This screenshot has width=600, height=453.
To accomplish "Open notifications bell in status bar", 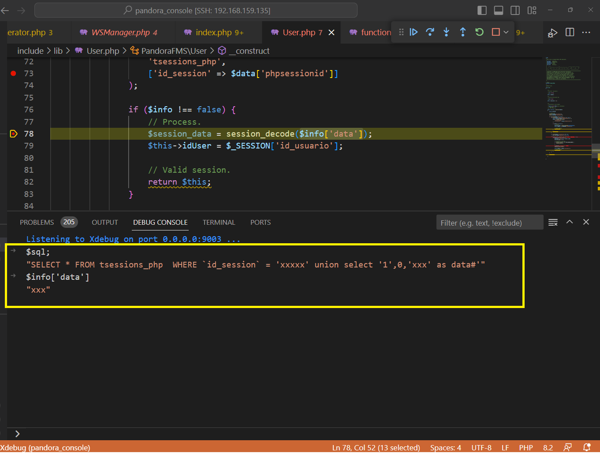I will pos(587,447).
